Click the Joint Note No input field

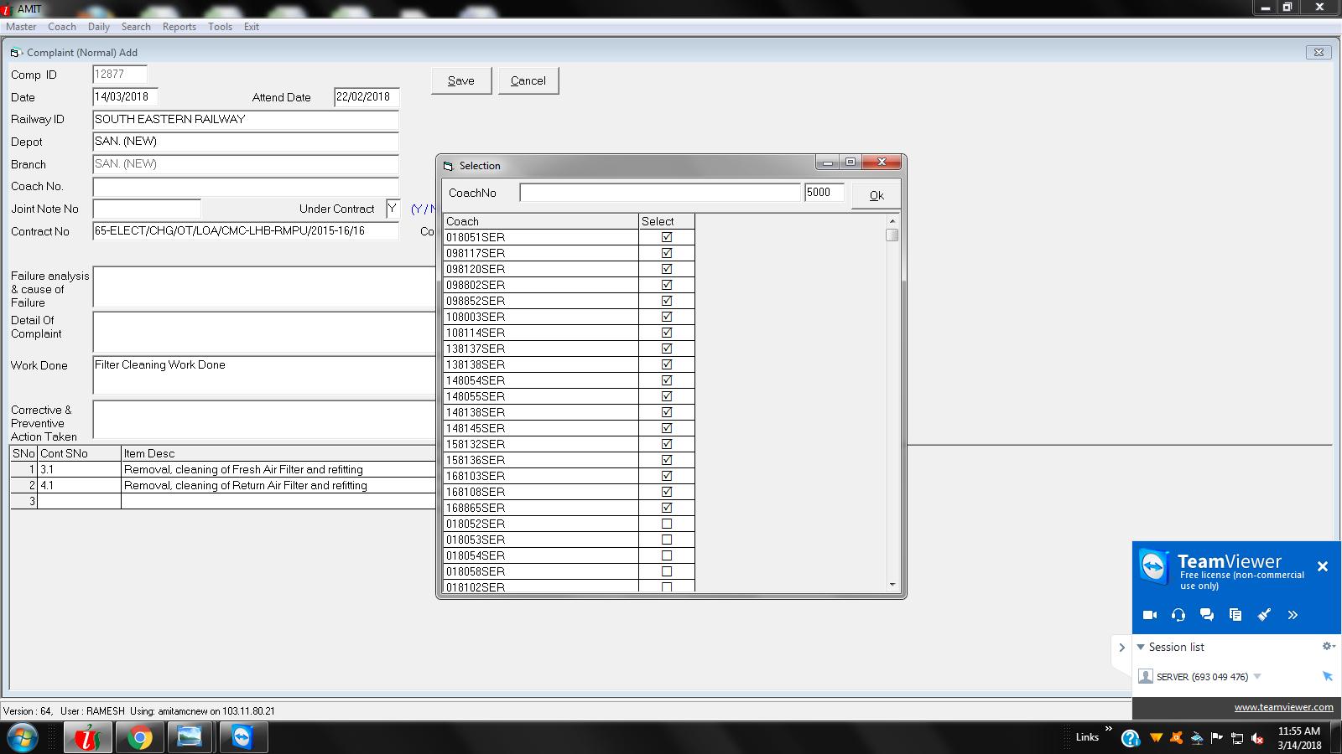147,209
